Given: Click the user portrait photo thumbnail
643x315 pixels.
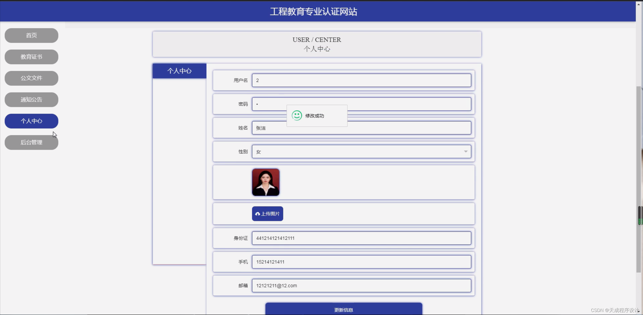Looking at the screenshot, I should point(266,182).
